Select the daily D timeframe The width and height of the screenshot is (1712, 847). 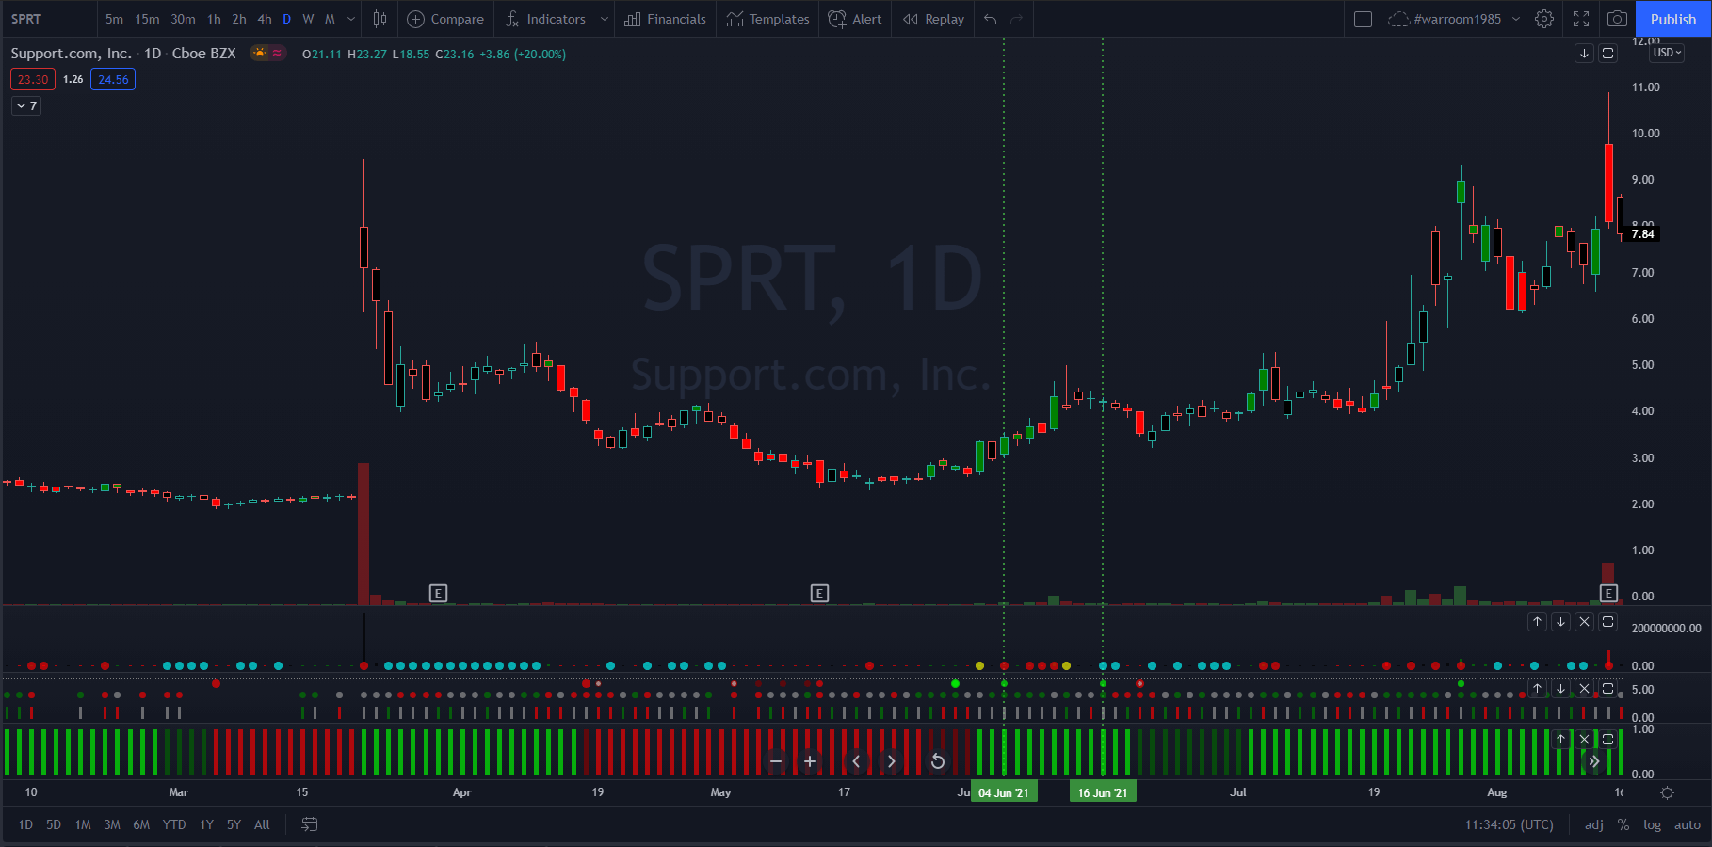pos(287,19)
